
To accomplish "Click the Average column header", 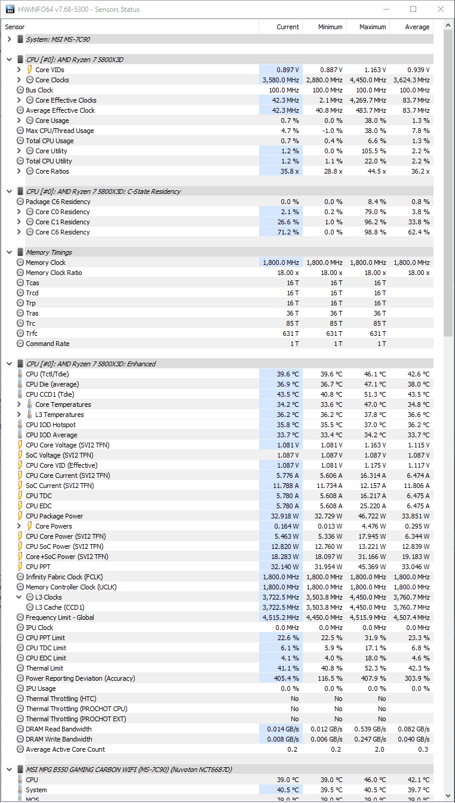I will (x=411, y=27).
